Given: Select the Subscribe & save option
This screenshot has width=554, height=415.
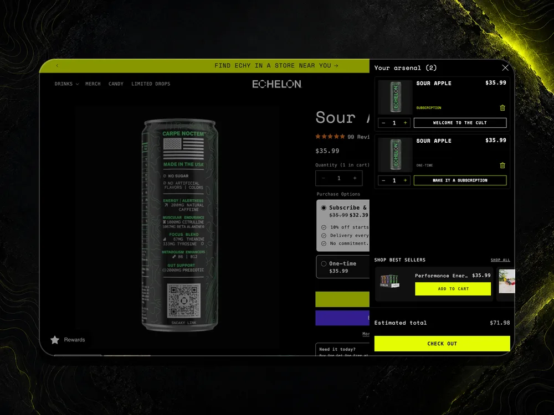Looking at the screenshot, I should [343, 226].
